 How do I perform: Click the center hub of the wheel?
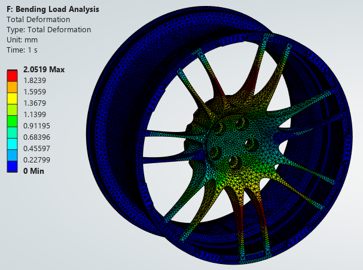(231, 141)
